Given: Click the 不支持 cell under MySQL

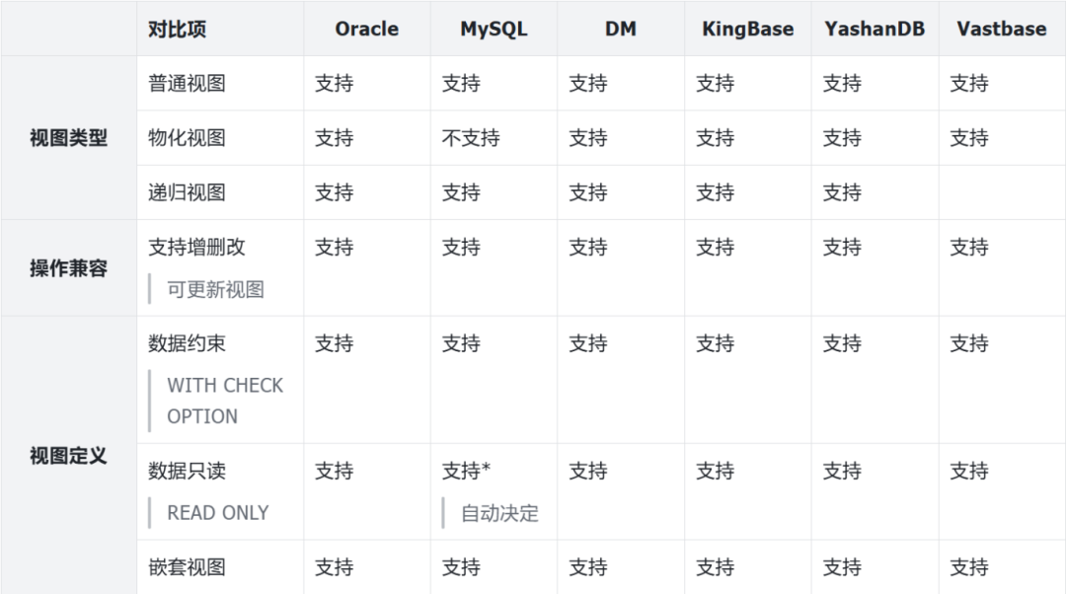Looking at the screenshot, I should click(x=471, y=138).
